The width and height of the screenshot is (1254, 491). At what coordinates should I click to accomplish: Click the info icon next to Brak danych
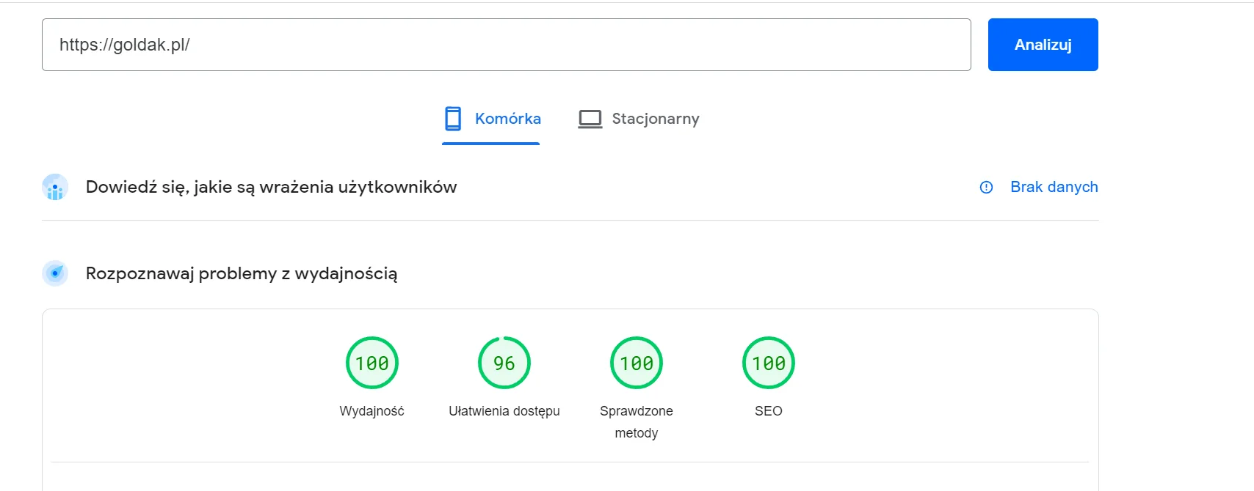pyautogui.click(x=986, y=188)
